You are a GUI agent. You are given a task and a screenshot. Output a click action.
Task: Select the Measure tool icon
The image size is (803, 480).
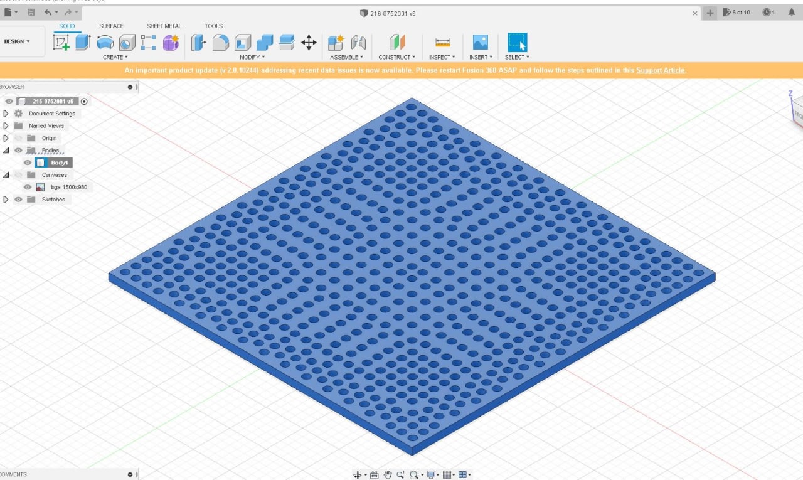coord(443,43)
